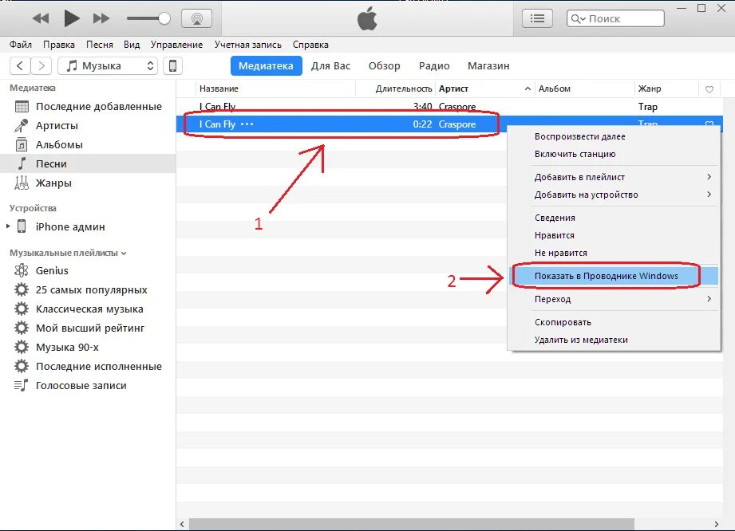Screen dimensions: 735x531
Task: Open the Вид menu
Action: (x=132, y=45)
